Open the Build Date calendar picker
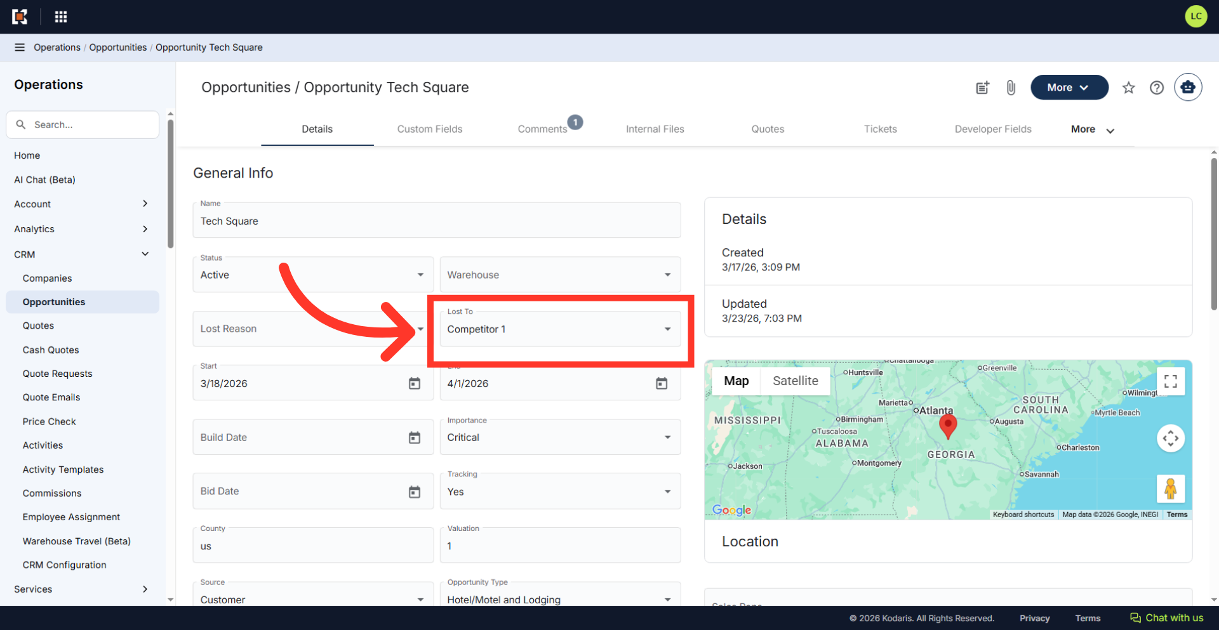Screen dimensions: 1219x630 (415, 437)
